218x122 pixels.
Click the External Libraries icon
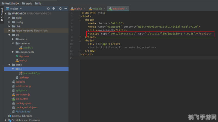click(x=10, y=116)
